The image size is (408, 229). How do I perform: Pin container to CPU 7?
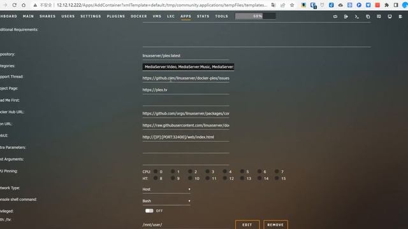pos(277,171)
